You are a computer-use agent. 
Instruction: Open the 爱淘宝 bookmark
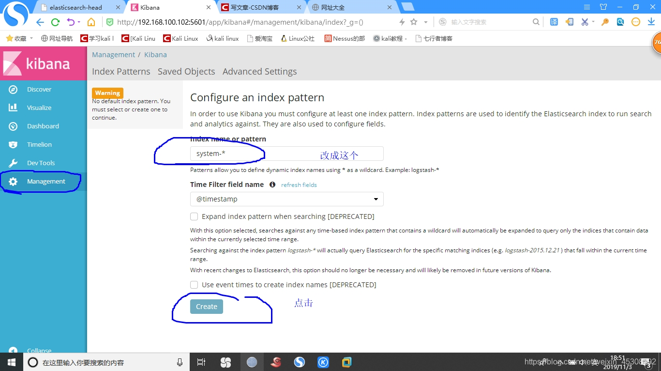260,38
